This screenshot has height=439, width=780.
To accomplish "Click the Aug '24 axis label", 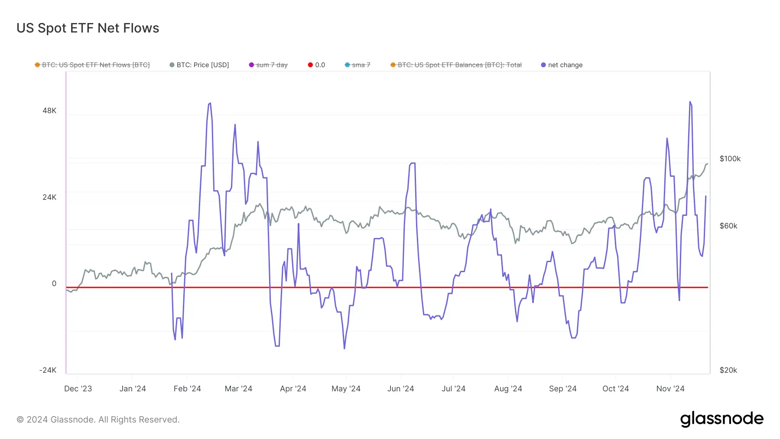I will [x=508, y=389].
